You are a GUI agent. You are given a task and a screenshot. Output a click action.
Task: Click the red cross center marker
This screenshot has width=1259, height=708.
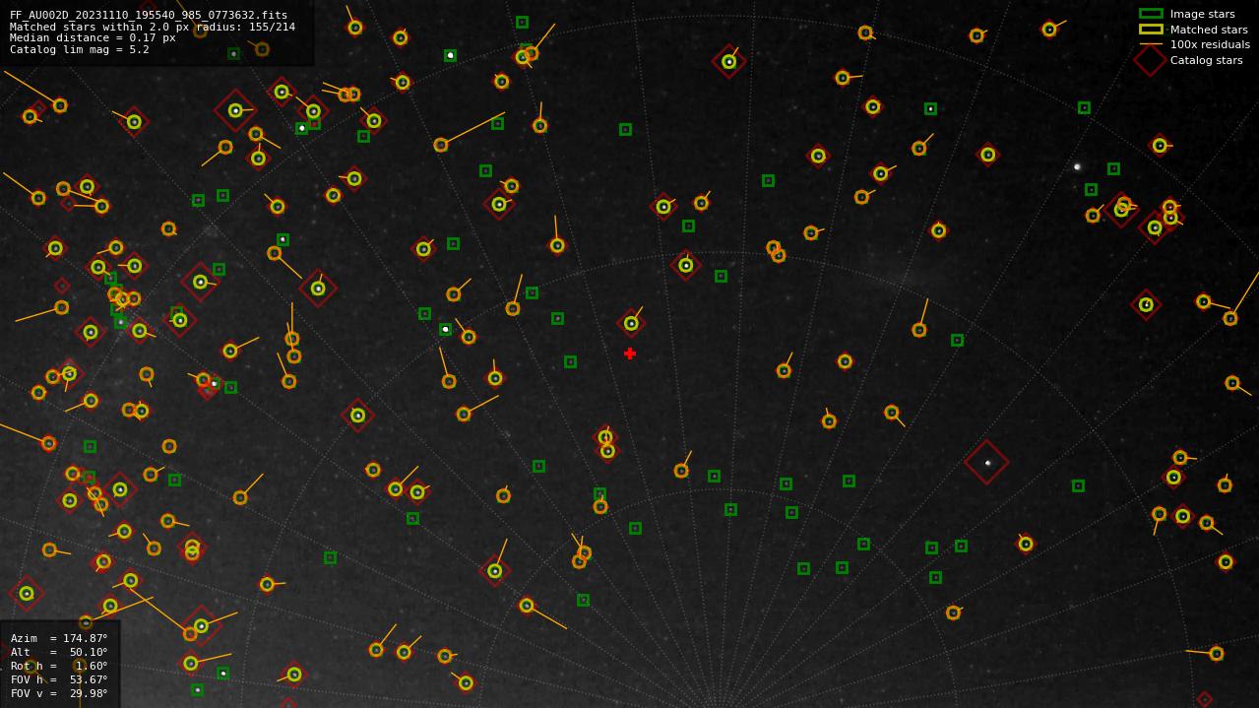pyautogui.click(x=630, y=354)
